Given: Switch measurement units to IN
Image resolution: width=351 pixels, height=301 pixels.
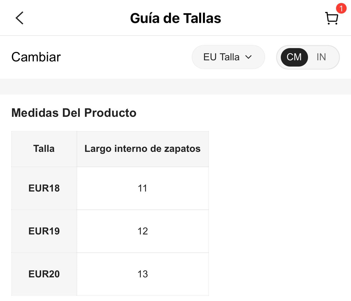Looking at the screenshot, I should coord(321,57).
